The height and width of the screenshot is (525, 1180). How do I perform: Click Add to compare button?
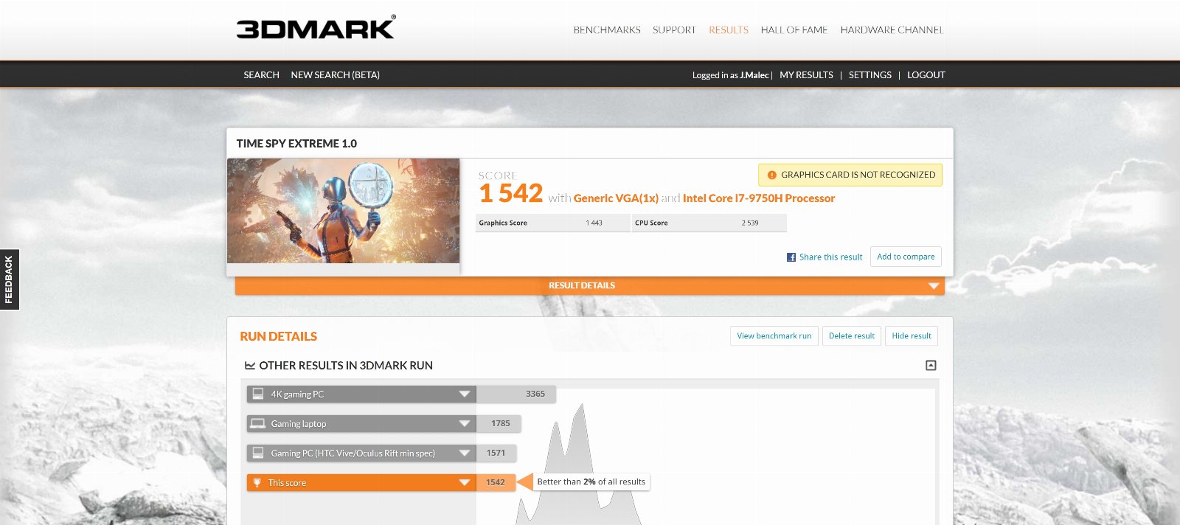[x=906, y=257]
